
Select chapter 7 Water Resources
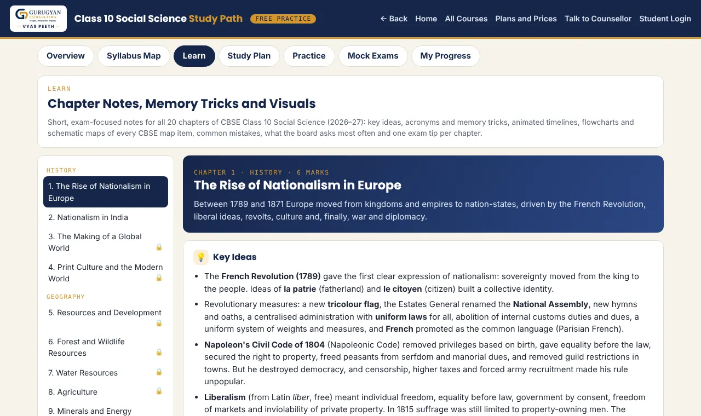tap(106, 373)
